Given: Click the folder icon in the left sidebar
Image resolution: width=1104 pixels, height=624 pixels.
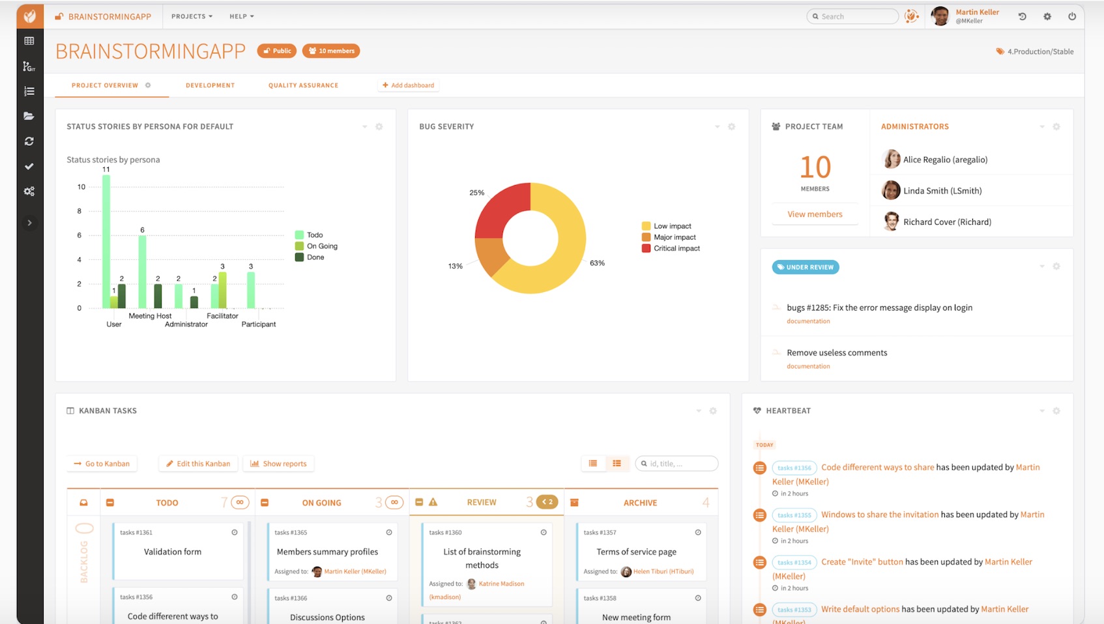Looking at the screenshot, I should [x=29, y=116].
